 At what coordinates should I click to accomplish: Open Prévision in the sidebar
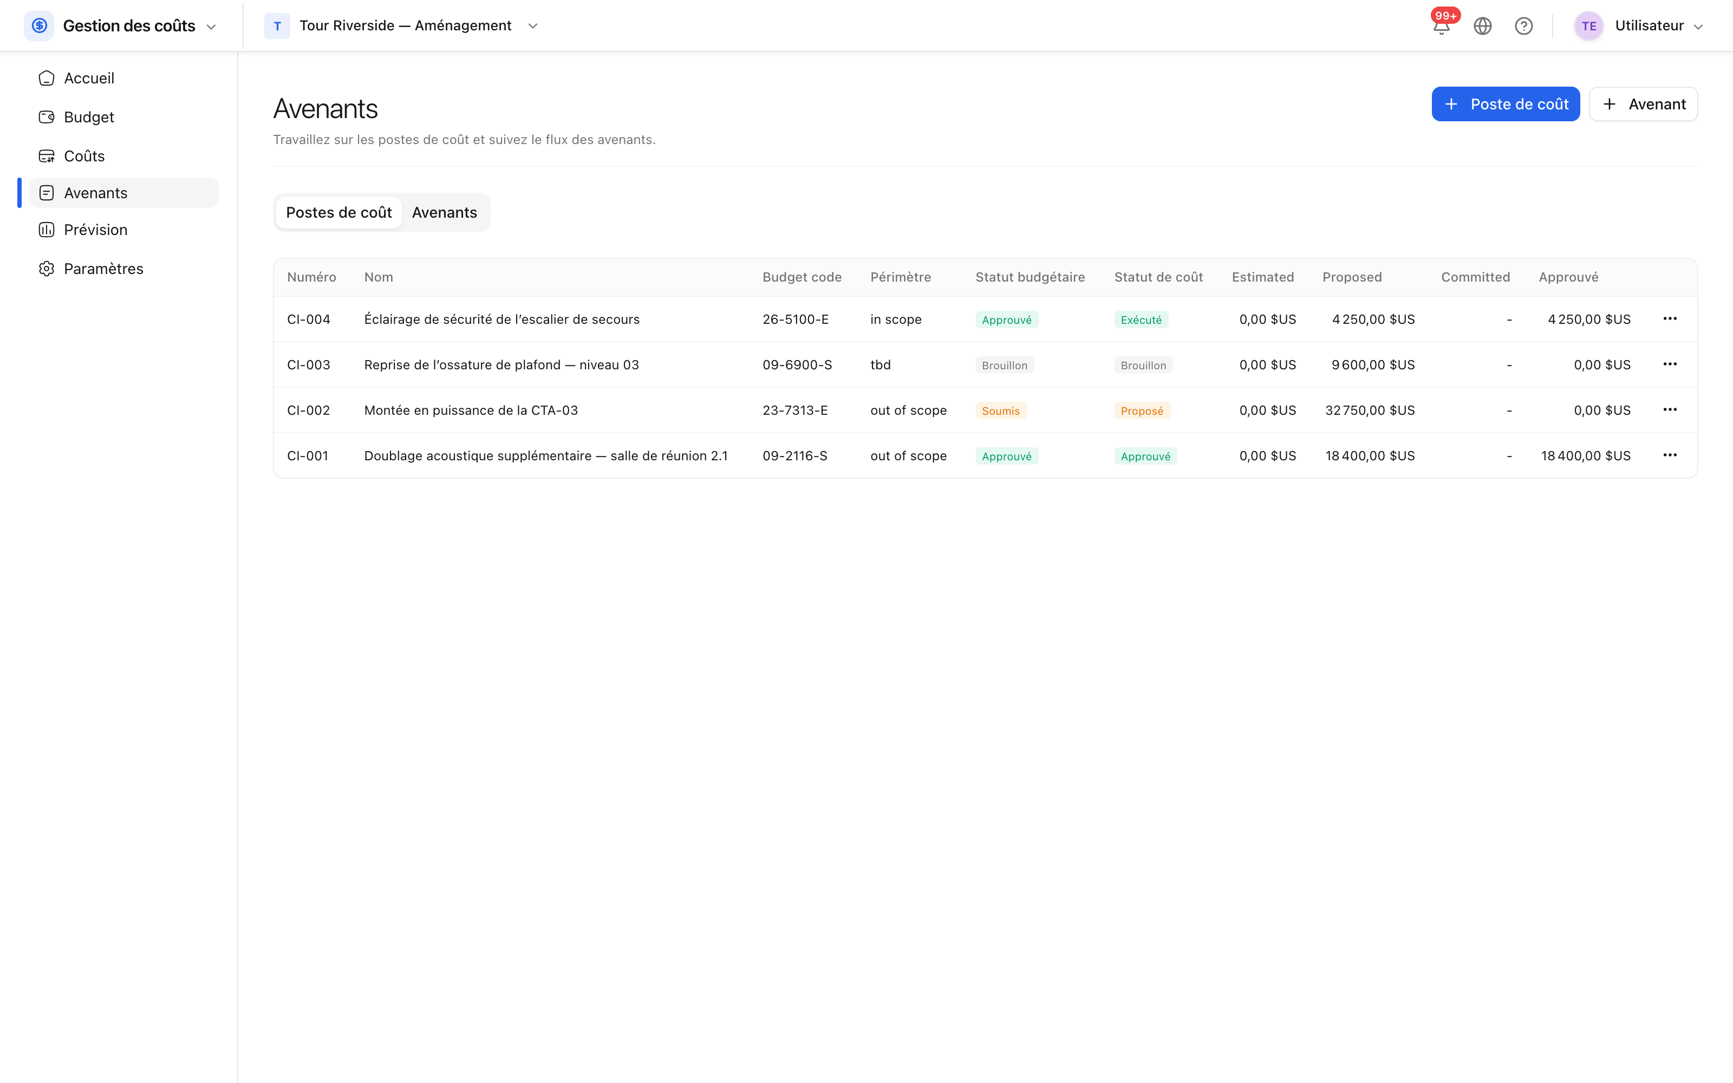[x=123, y=230]
